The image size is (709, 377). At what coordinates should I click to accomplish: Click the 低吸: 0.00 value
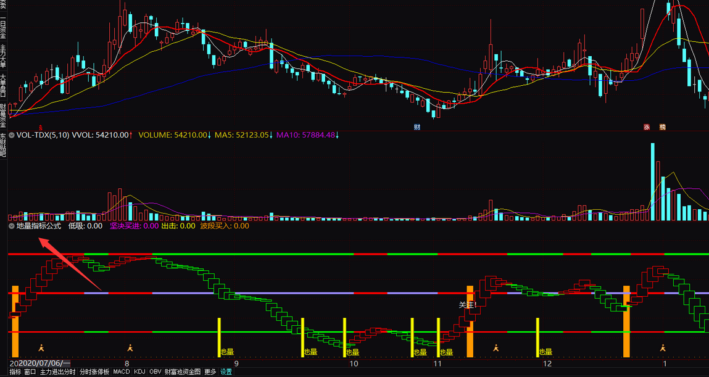(x=85, y=226)
